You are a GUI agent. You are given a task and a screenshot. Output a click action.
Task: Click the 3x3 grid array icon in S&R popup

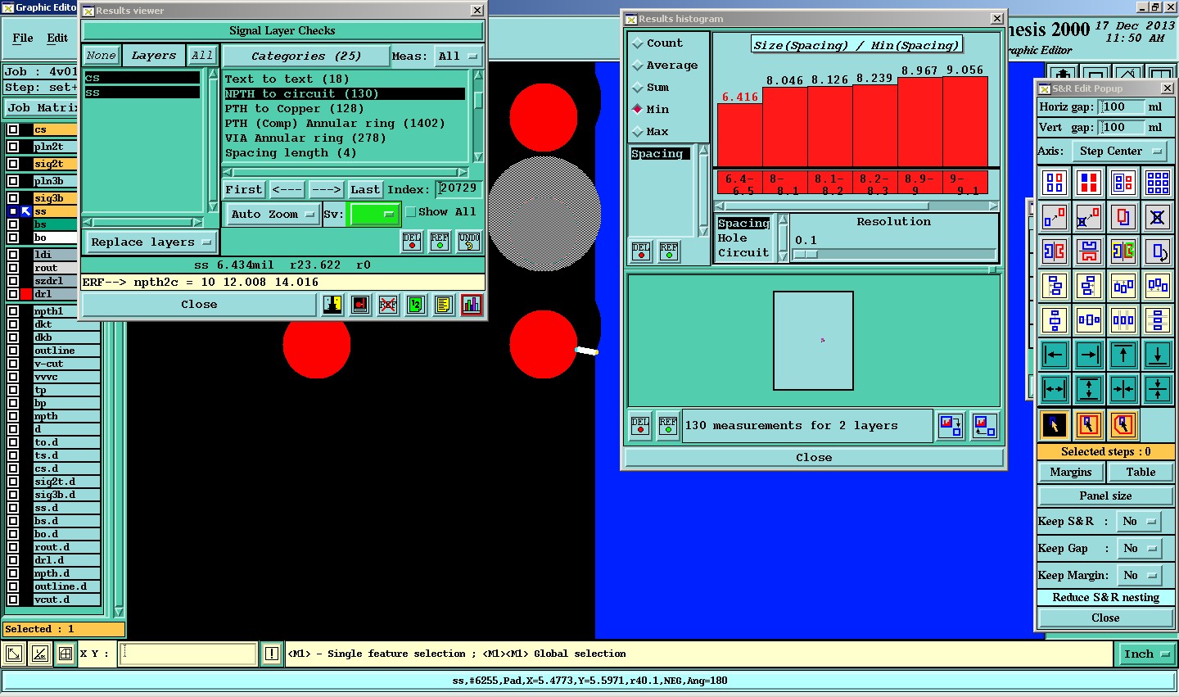pos(1158,183)
